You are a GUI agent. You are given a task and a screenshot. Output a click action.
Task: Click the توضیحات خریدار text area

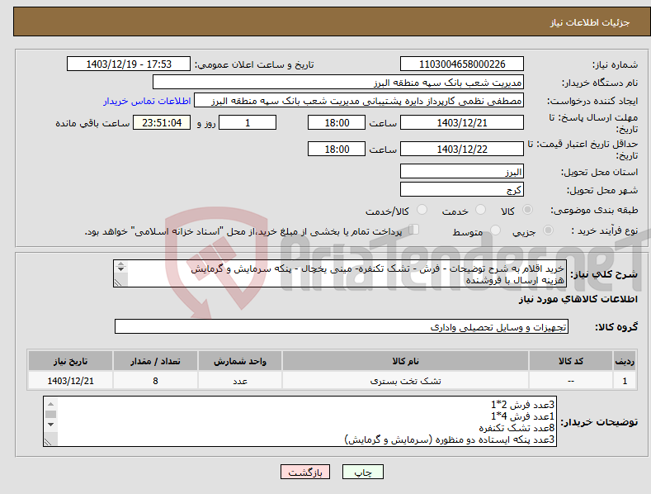[x=300, y=421]
